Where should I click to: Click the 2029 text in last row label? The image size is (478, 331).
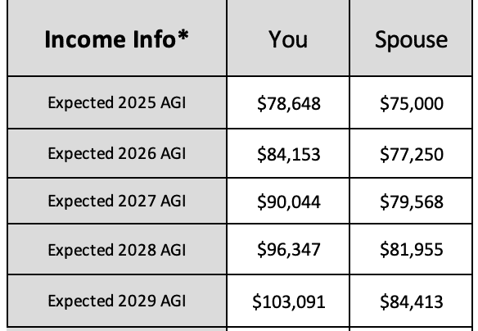click(x=137, y=301)
